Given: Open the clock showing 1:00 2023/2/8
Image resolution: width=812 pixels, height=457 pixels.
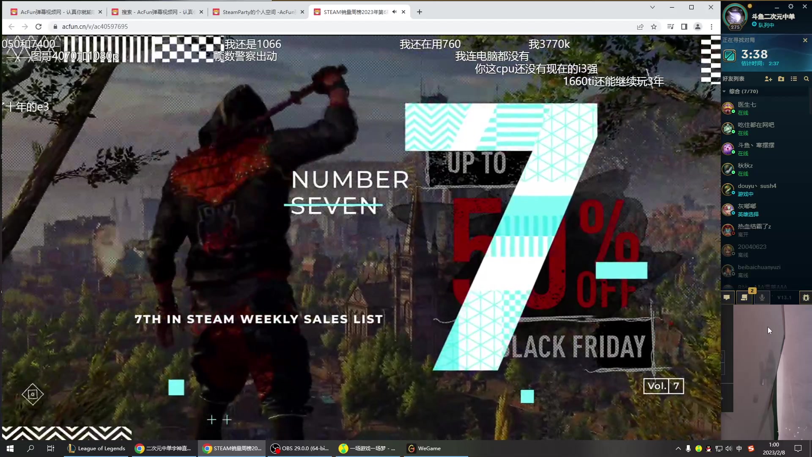Looking at the screenshot, I should [x=774, y=449].
